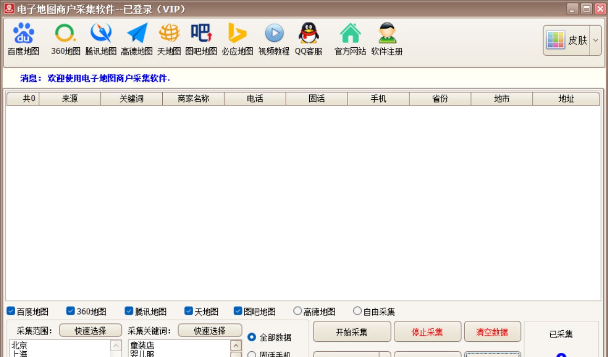Click the 皮肤 skin button
The height and width of the screenshot is (357, 608).
pos(567,40)
